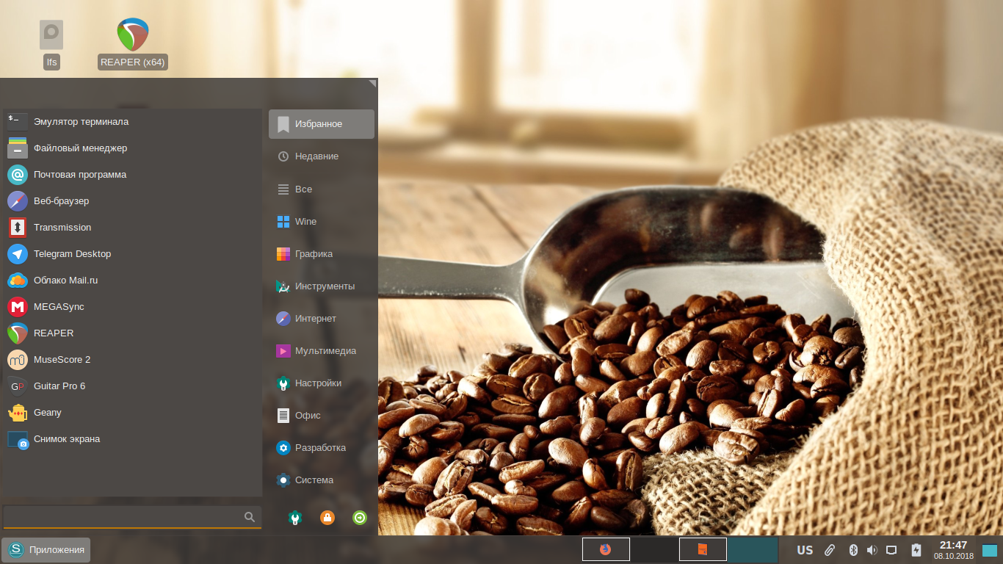Open MuseScore 2

point(62,360)
